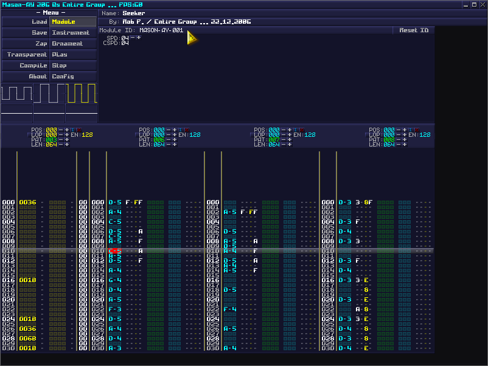Select Instrument in the menu

pyautogui.click(x=73, y=33)
